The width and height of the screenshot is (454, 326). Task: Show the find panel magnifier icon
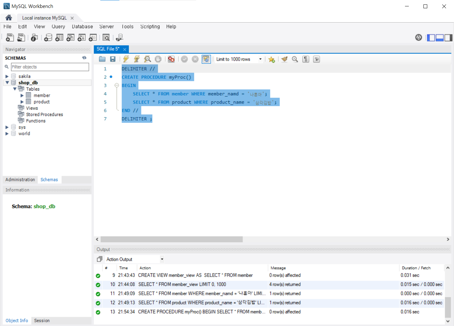pos(295,59)
